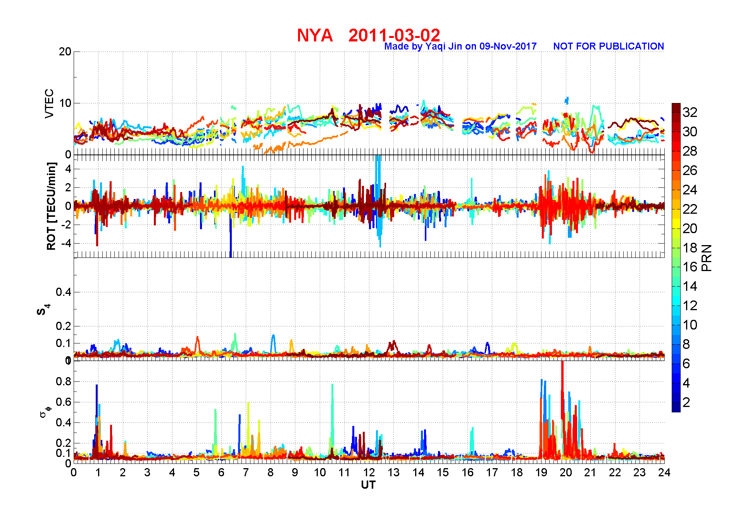Select the PRN colorbar tick label "12"

[x=690, y=306]
